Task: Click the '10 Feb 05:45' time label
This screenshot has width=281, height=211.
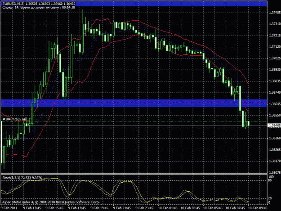Action: tap(213, 208)
